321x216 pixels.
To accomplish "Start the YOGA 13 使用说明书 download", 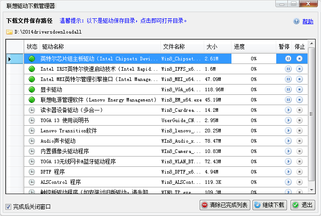I will point(288,120).
